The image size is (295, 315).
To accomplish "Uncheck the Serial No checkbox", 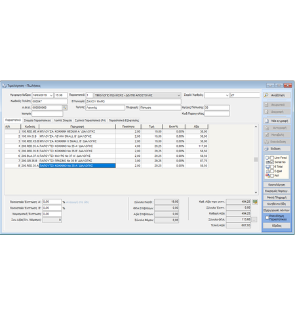I will click(272, 162).
